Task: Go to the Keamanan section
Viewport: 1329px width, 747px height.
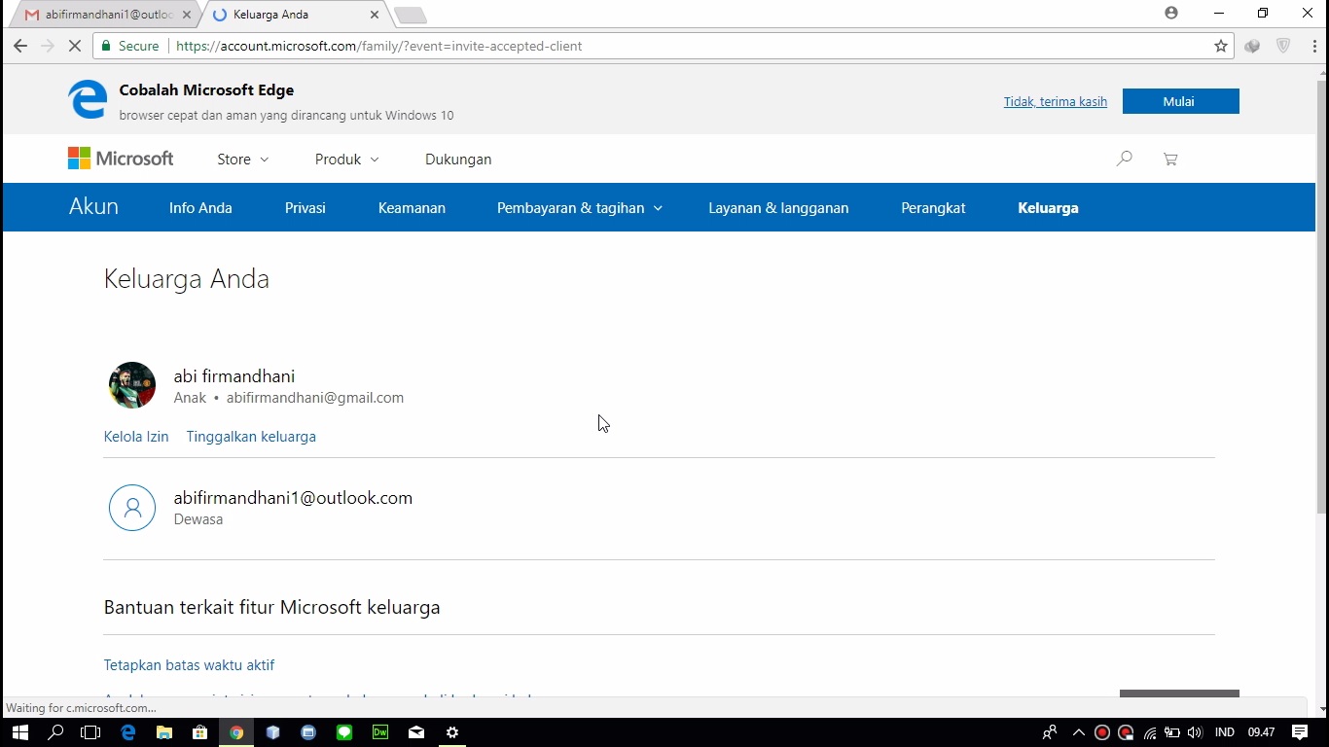Action: [412, 207]
